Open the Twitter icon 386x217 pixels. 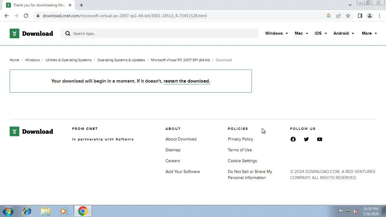coord(306,139)
